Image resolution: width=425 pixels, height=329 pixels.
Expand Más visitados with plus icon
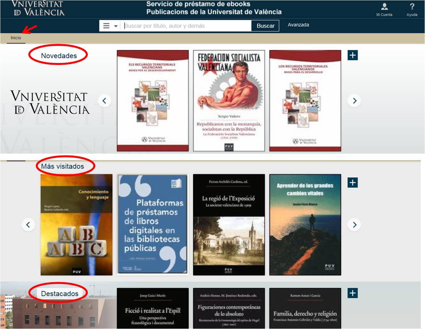click(x=352, y=183)
